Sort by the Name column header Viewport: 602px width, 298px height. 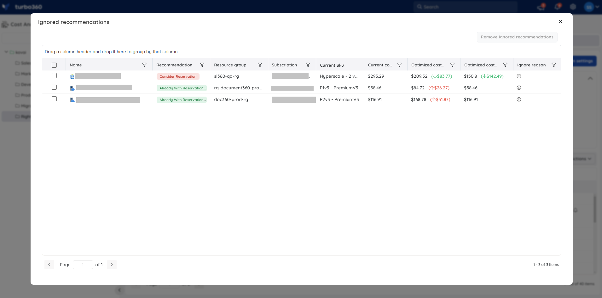coord(76,65)
